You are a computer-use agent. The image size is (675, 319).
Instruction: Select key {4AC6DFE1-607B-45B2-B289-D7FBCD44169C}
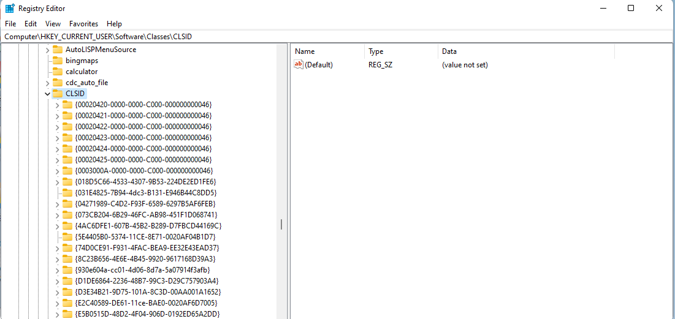point(148,226)
